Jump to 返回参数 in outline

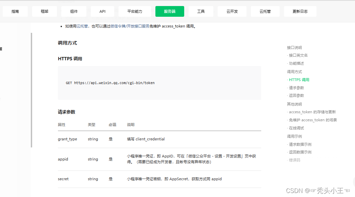coord(296,95)
